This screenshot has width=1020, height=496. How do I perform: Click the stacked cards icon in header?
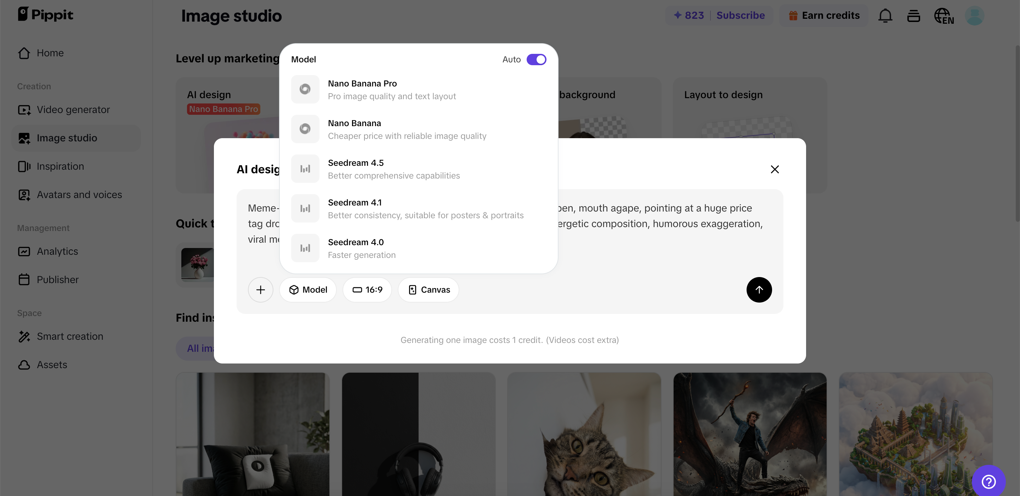[913, 16]
